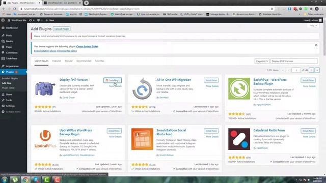This screenshot has height=183, width=326.
Task: Go to last results page
Action: point(317,70)
